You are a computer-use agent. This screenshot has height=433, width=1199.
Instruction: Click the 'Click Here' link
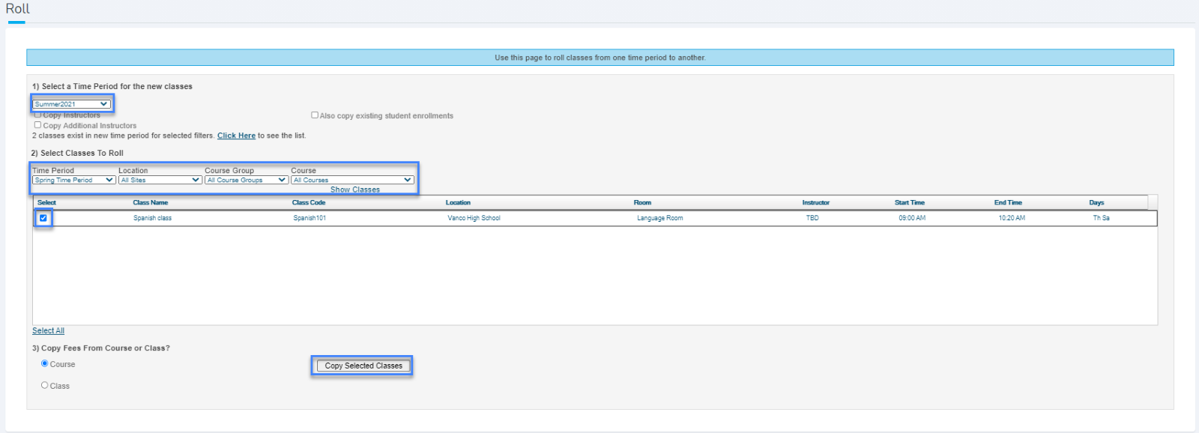(236, 136)
